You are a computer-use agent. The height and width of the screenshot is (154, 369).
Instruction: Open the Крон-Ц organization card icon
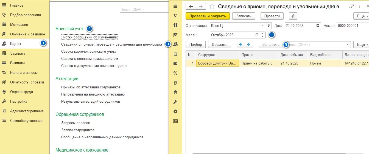pos(269,26)
